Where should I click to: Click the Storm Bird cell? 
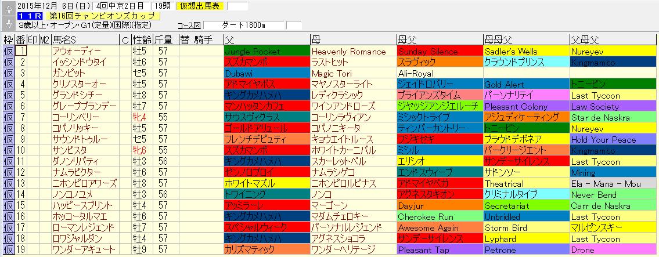click(x=526, y=227)
